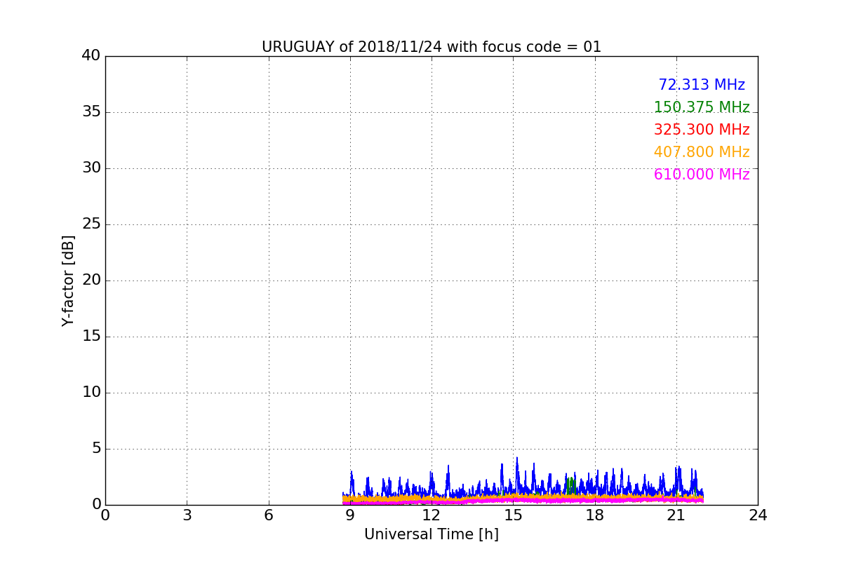Screen dimensions: 842x561
Task: Select the 407.800 MHz legend label
Action: [x=702, y=152]
